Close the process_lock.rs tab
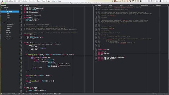The image size is (169, 95). click(x=153, y=5)
